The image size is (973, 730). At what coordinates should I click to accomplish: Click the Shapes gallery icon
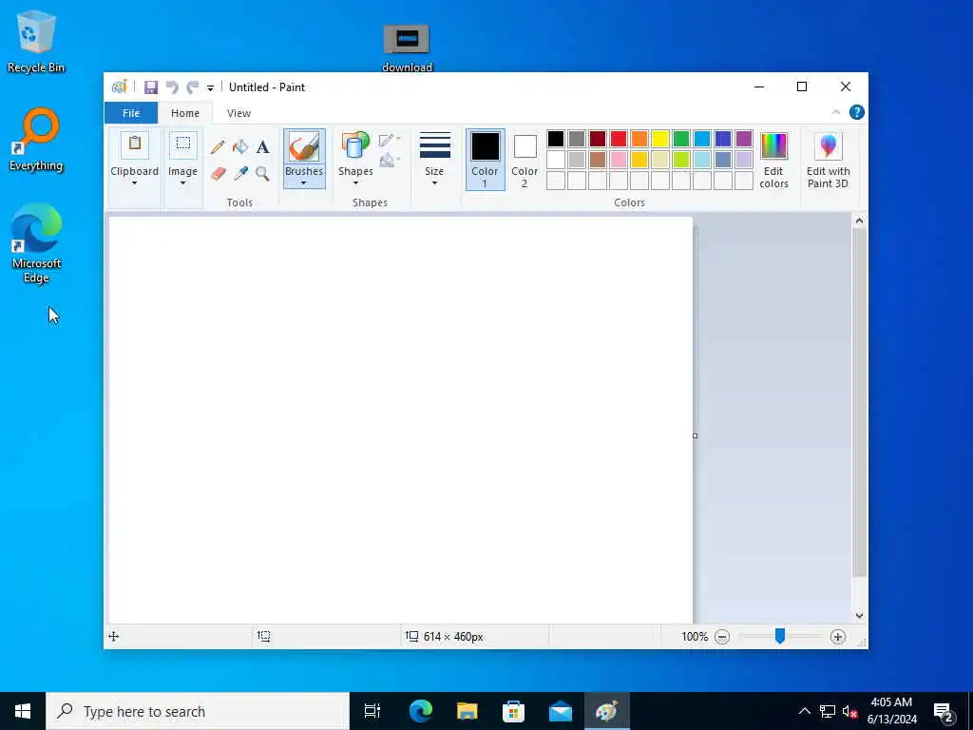[x=355, y=147]
